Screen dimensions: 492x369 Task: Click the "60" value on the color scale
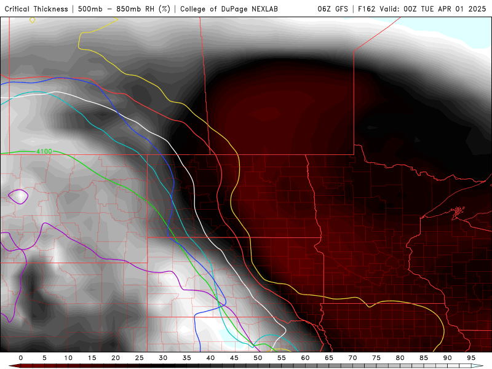point(305,358)
